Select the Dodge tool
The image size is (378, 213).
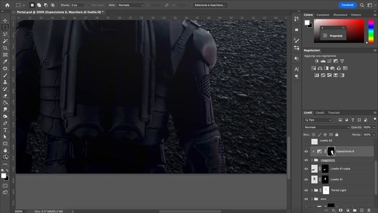click(5, 117)
